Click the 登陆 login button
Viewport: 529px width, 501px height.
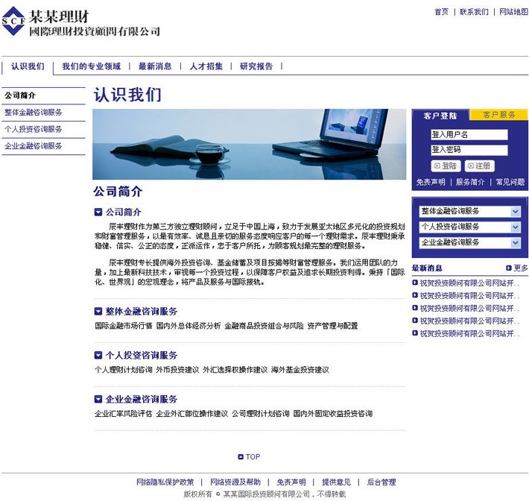(446, 166)
